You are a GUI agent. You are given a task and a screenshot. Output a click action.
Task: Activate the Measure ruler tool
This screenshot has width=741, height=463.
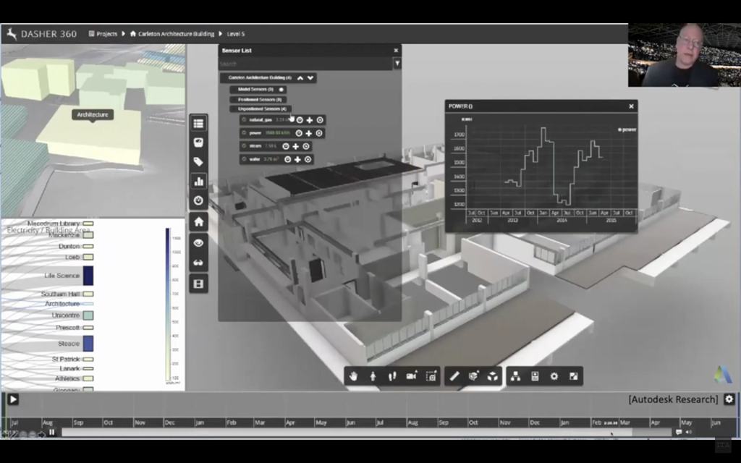point(454,376)
